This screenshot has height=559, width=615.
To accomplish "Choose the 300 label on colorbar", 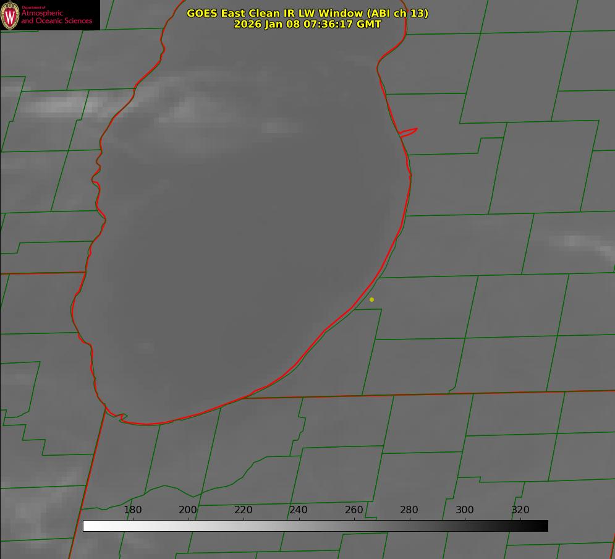I will click(x=464, y=510).
